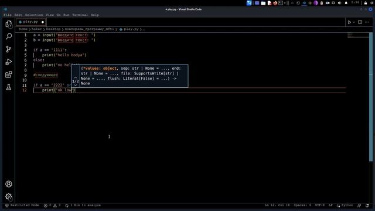Open the Selection menu
Image resolution: width=375 pixels, height=211 pixels.
(x=34, y=15)
